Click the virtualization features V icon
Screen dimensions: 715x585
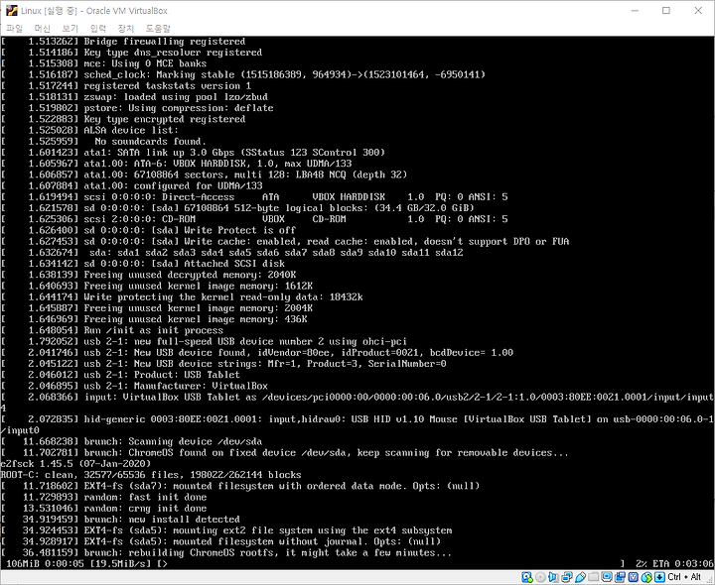(633, 577)
